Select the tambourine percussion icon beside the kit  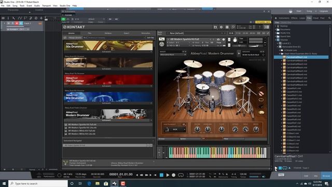261,99
